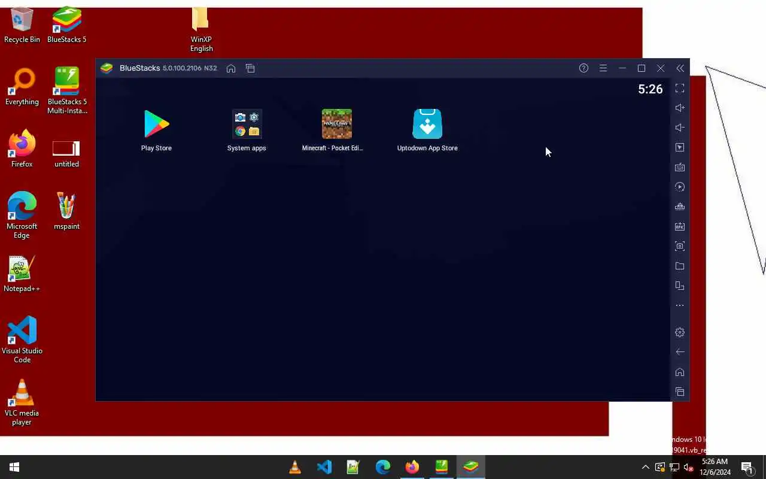Select the untitled desktop file
This screenshot has height=479, width=766.
66,153
